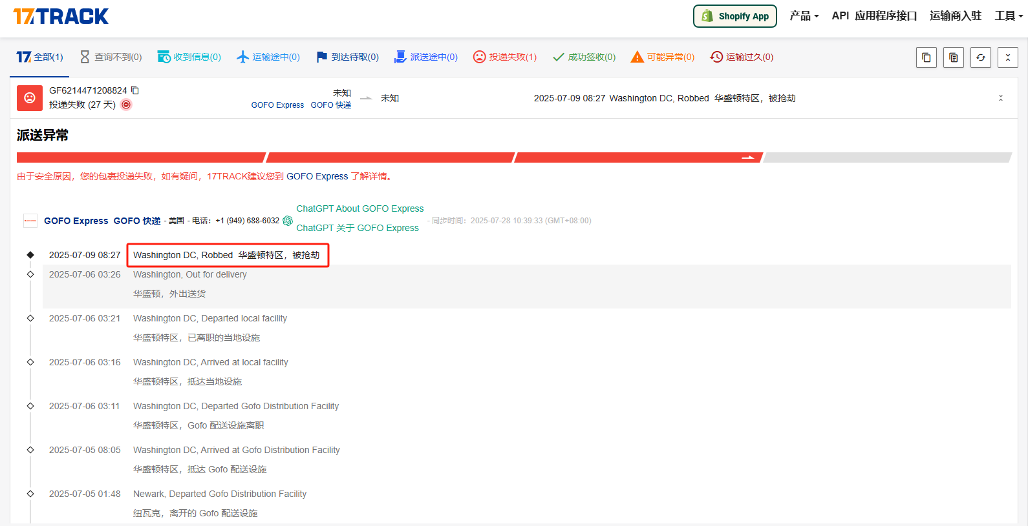Image resolution: width=1028 pixels, height=526 pixels.
Task: Select the 到达待取(0) status tab
Action: coord(347,57)
